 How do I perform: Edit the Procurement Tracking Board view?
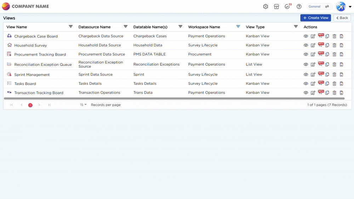[x=313, y=54]
